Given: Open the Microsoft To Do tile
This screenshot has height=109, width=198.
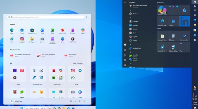Looking at the screenshot, I should pyautogui.click(x=185, y=36).
